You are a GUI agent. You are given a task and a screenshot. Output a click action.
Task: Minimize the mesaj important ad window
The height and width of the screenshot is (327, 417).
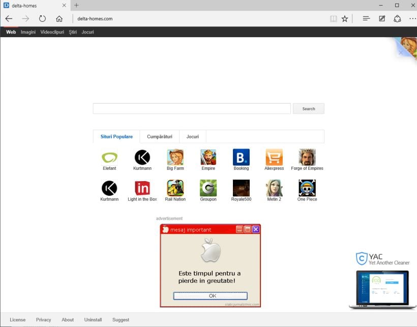240,229
